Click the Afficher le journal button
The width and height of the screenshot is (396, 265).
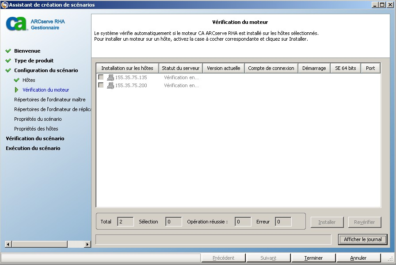tap(363, 239)
